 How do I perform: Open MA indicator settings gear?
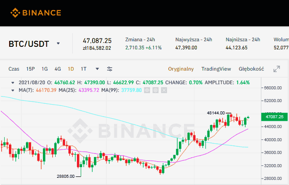[156, 90]
